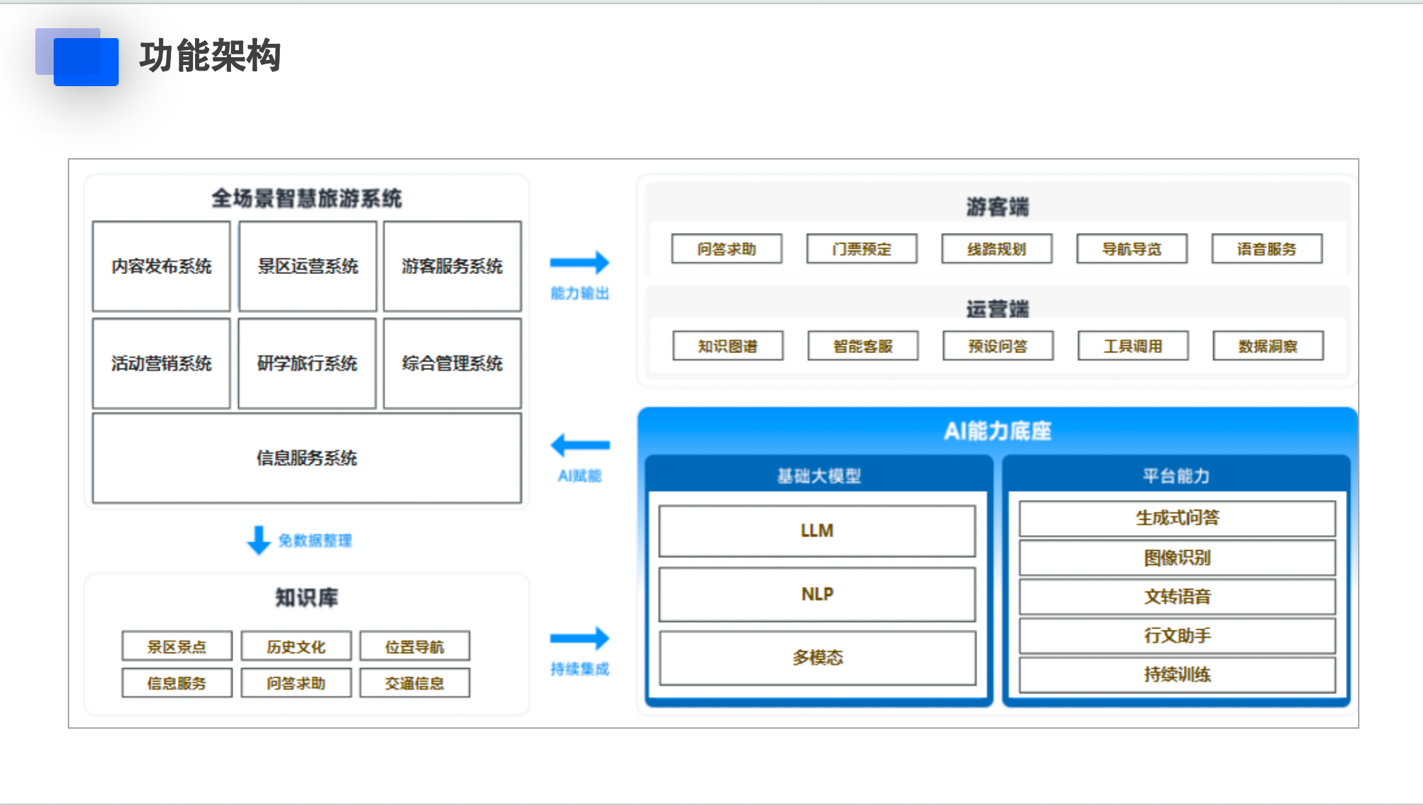The image size is (1423, 805).
Task: Click the 语音服务 box
Action: coord(1267,249)
